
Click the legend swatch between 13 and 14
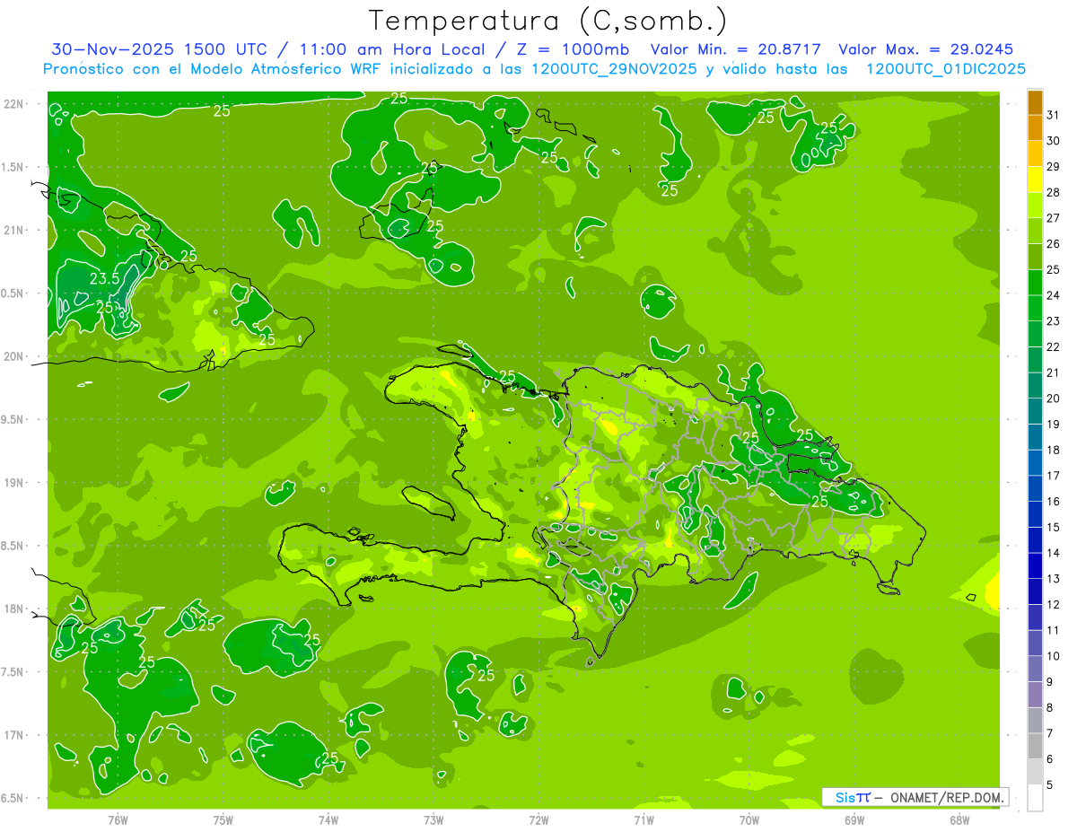pos(1035,566)
